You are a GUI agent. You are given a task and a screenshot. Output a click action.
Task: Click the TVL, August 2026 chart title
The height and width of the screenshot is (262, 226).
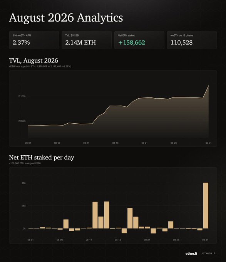pos(33,60)
